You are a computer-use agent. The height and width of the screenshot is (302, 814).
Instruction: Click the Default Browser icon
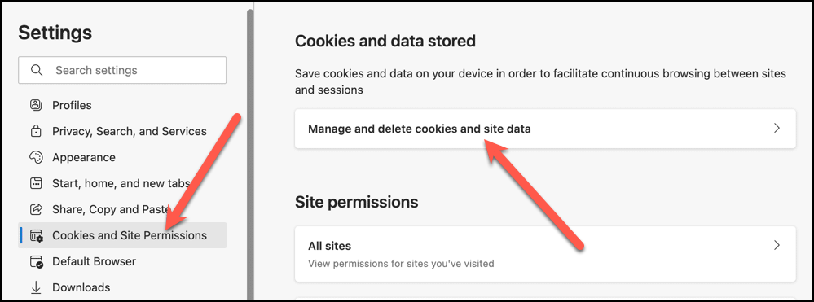37,261
